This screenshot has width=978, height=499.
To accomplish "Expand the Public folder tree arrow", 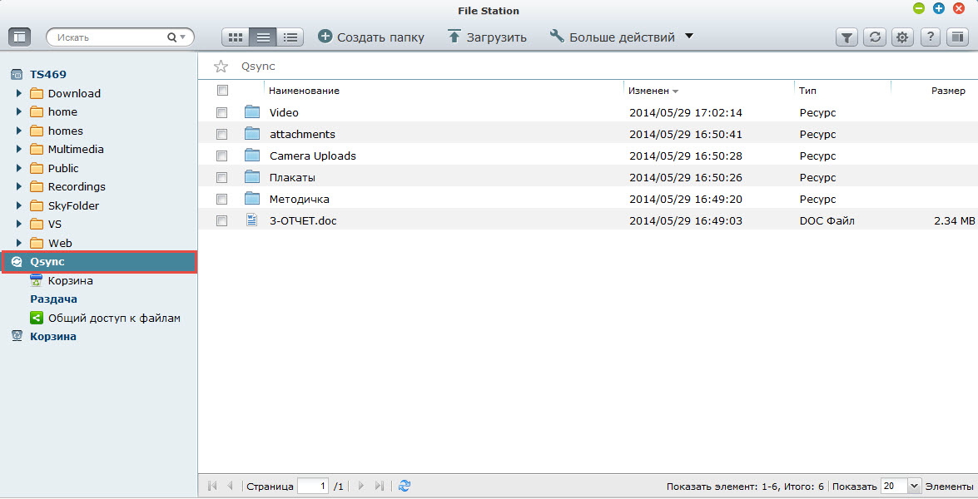I will 18,168.
